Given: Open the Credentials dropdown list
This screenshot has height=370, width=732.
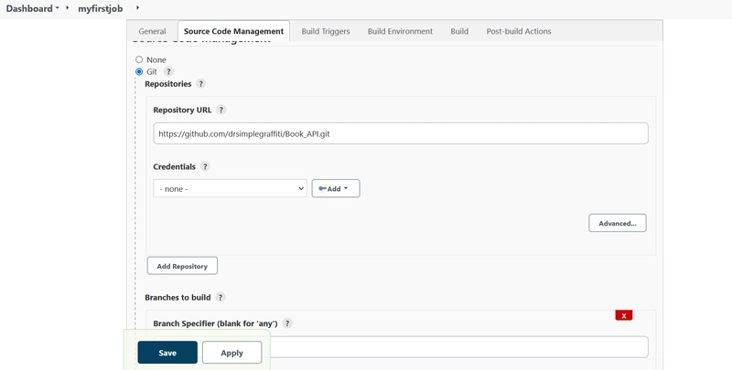Looking at the screenshot, I should tap(230, 188).
